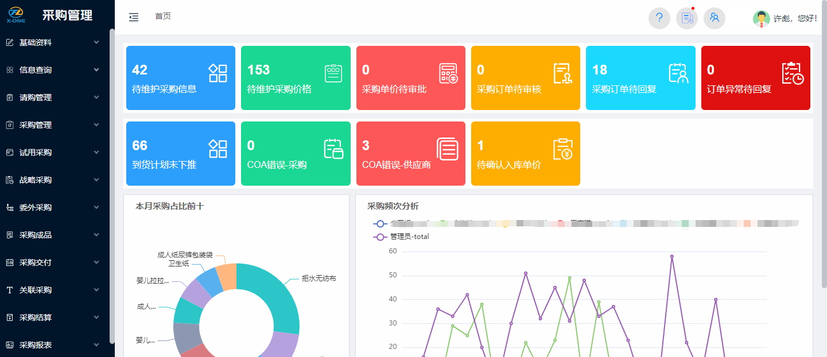Collapse the sidebar using the hamburger icon
Viewport: 827px width, 357px height.
(x=134, y=17)
